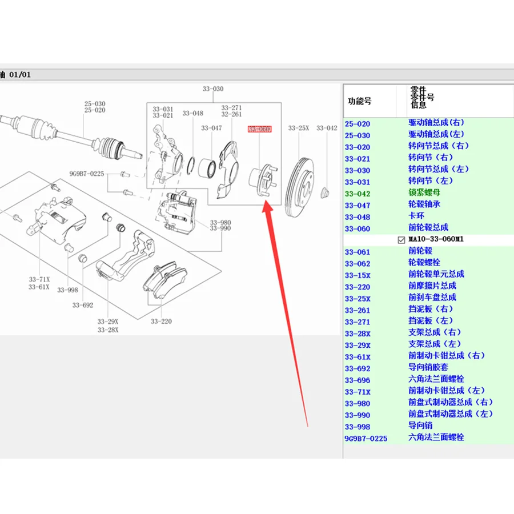This screenshot has width=514, height=514.
Task: Select row 33-042 锁紧螺母
Action: (428, 194)
